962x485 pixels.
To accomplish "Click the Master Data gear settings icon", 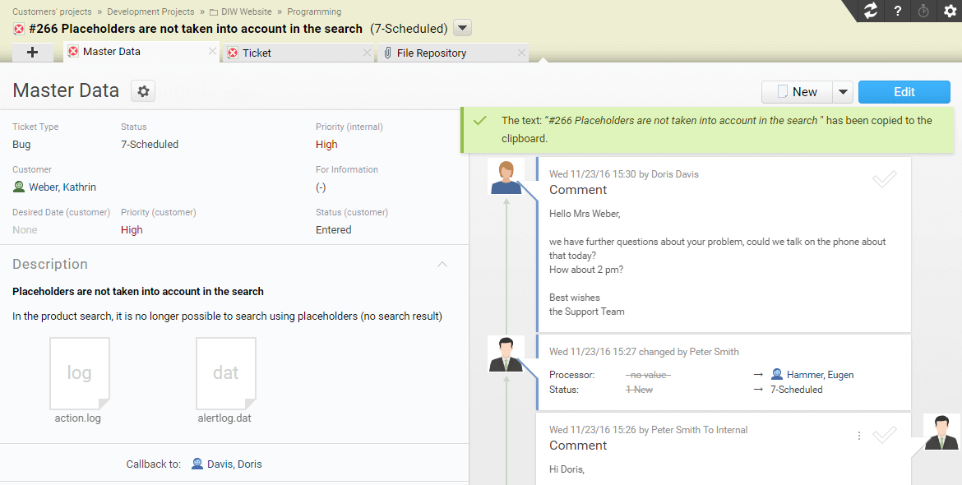I will [143, 91].
